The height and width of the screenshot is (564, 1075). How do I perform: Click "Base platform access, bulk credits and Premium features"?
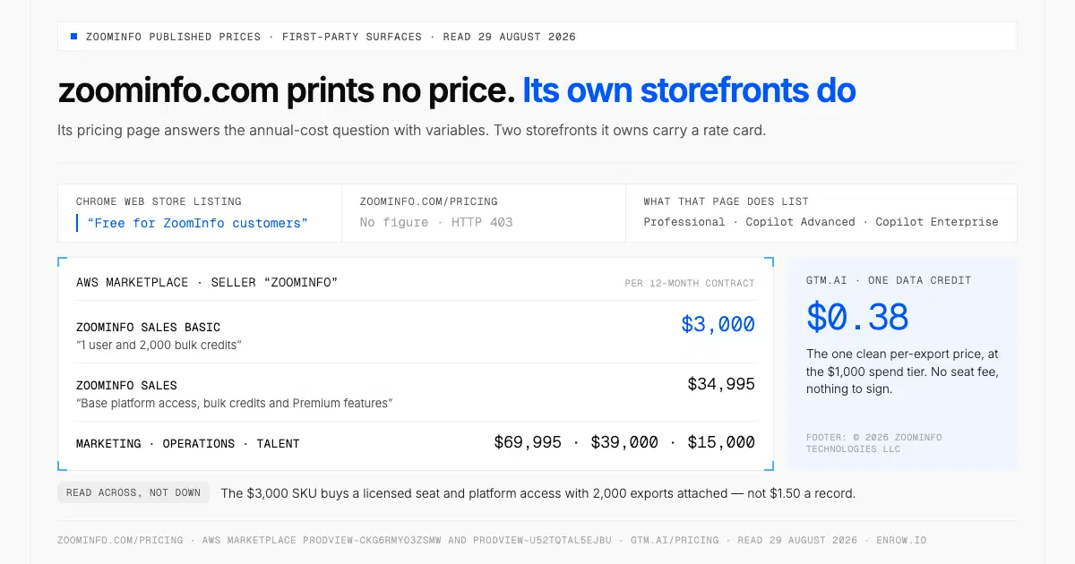pos(234,404)
